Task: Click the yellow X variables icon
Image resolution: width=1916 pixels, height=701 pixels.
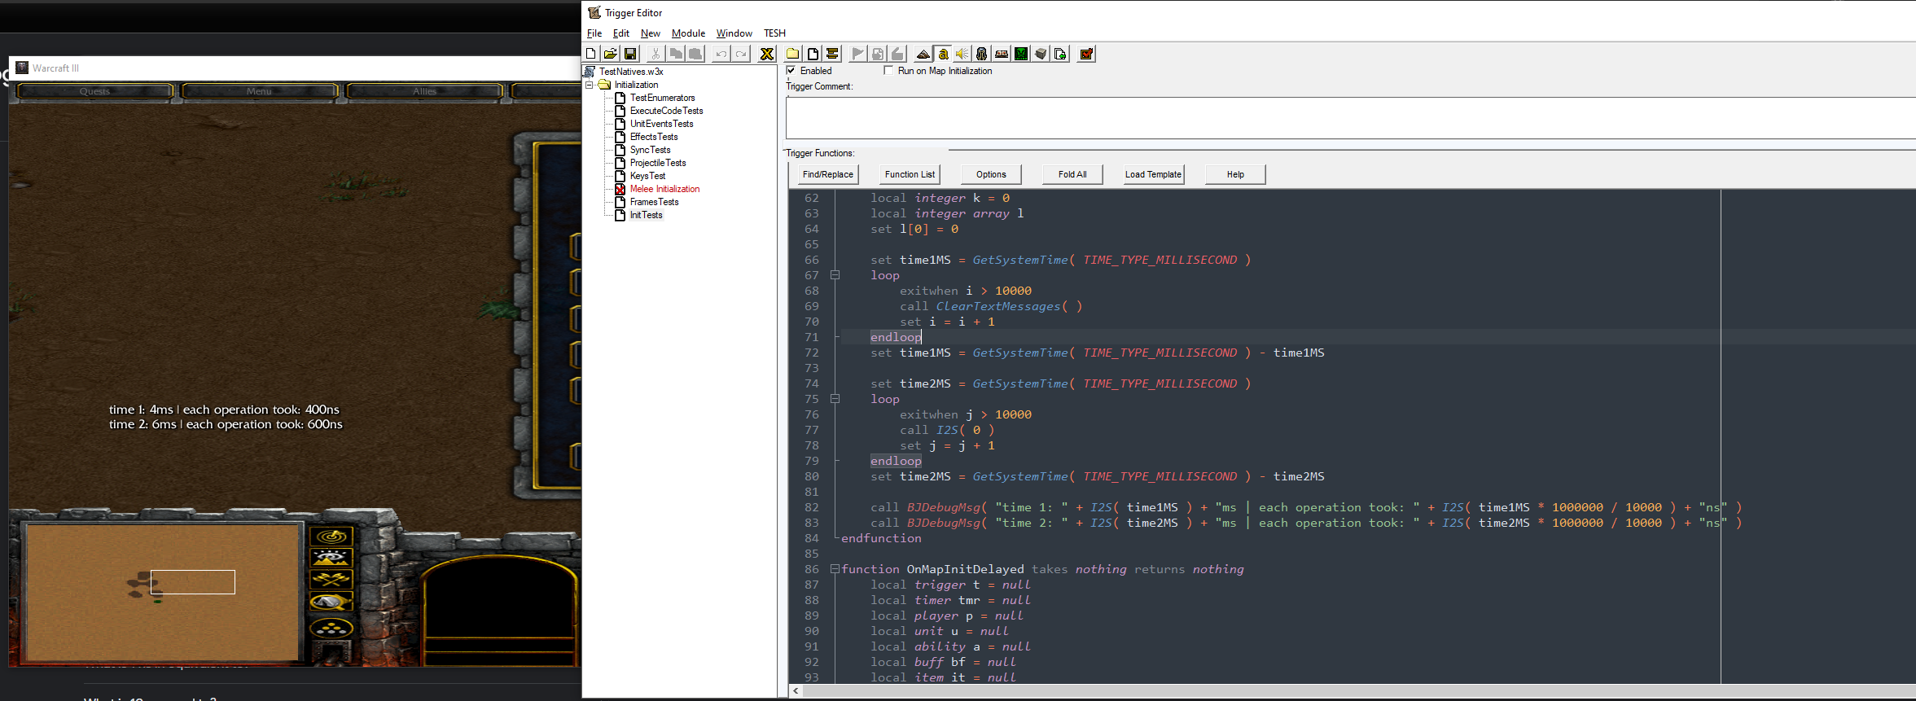Action: pyautogui.click(x=766, y=54)
